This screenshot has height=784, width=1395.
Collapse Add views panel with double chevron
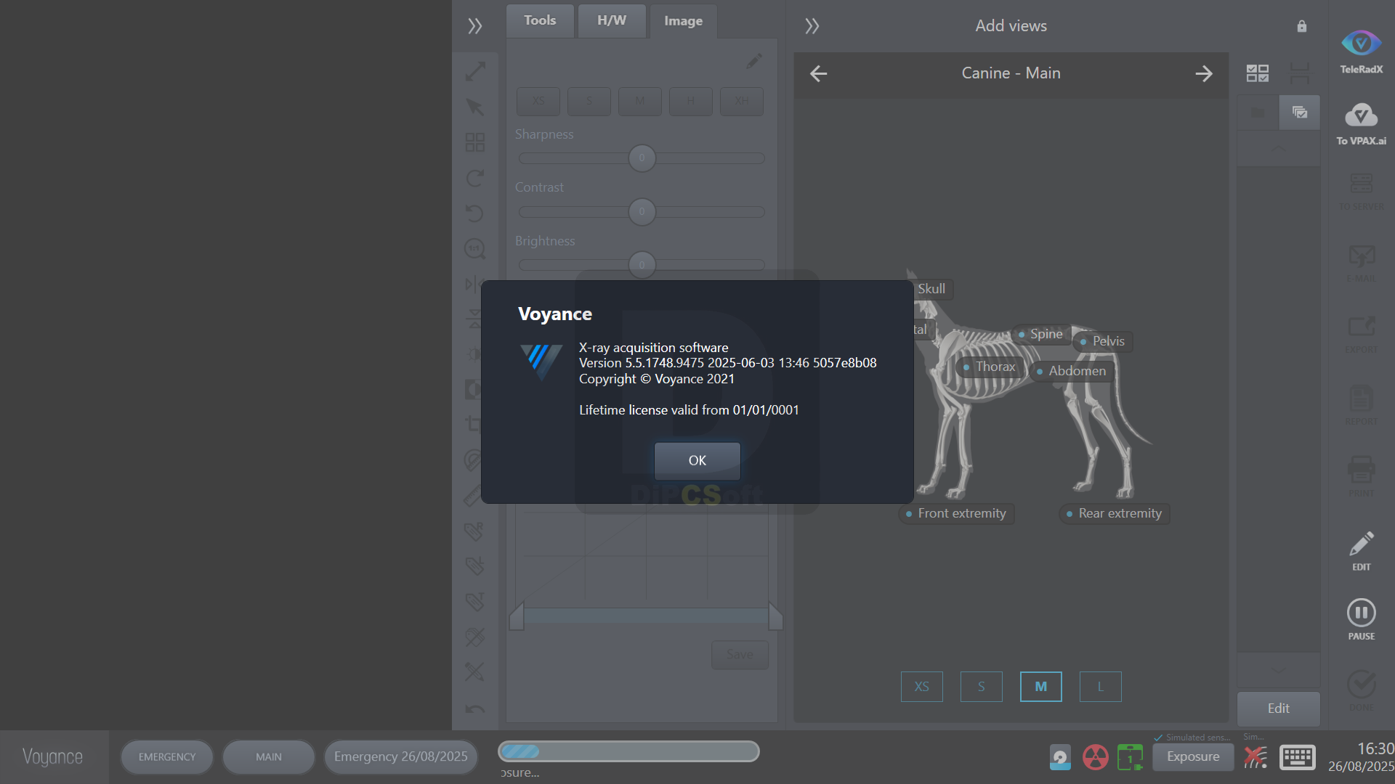click(x=812, y=26)
